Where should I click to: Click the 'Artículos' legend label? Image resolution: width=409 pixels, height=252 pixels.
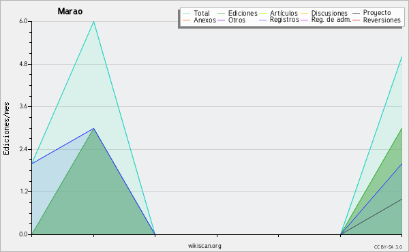284,13
